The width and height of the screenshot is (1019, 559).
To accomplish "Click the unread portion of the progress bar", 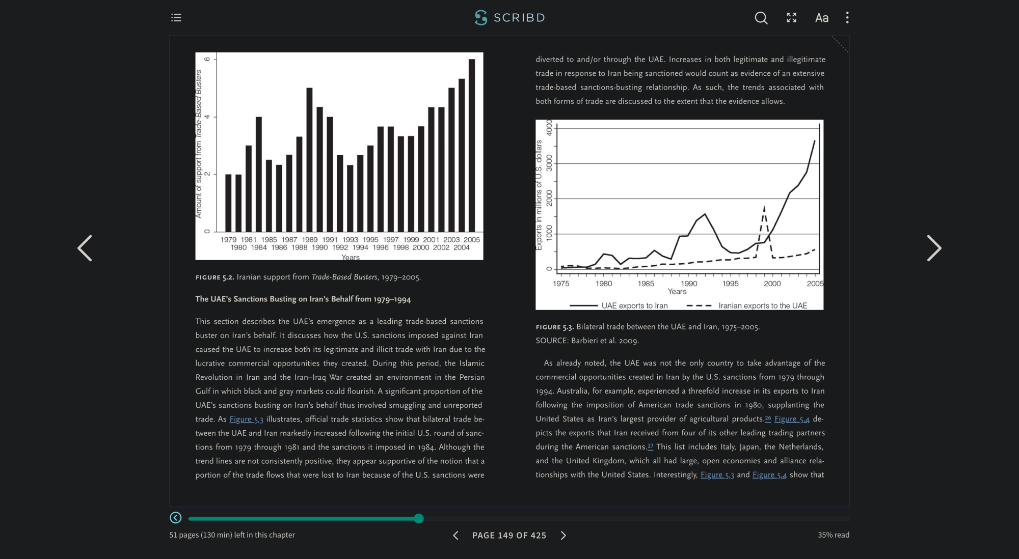I will [x=637, y=519].
